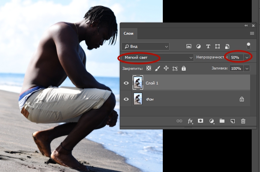
Task: Click the Фон layer name
Action: (x=150, y=99)
